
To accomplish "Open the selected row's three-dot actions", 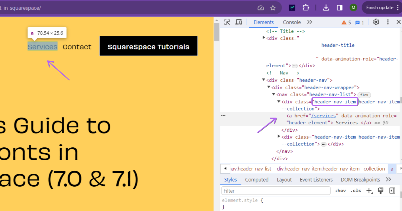I will (x=223, y=115).
